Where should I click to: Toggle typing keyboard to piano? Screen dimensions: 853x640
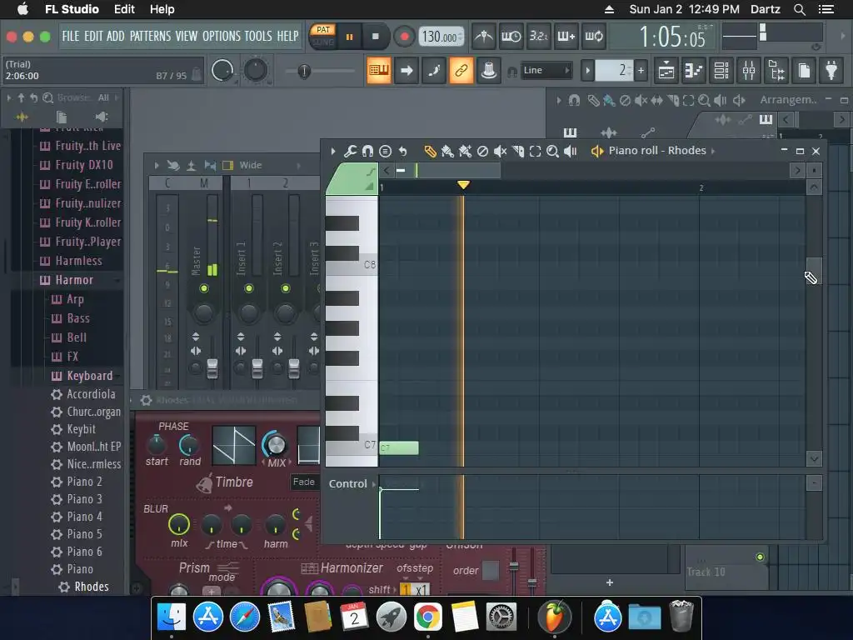click(x=379, y=70)
